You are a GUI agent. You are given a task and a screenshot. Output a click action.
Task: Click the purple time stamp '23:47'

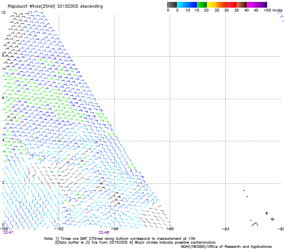[8, 233]
